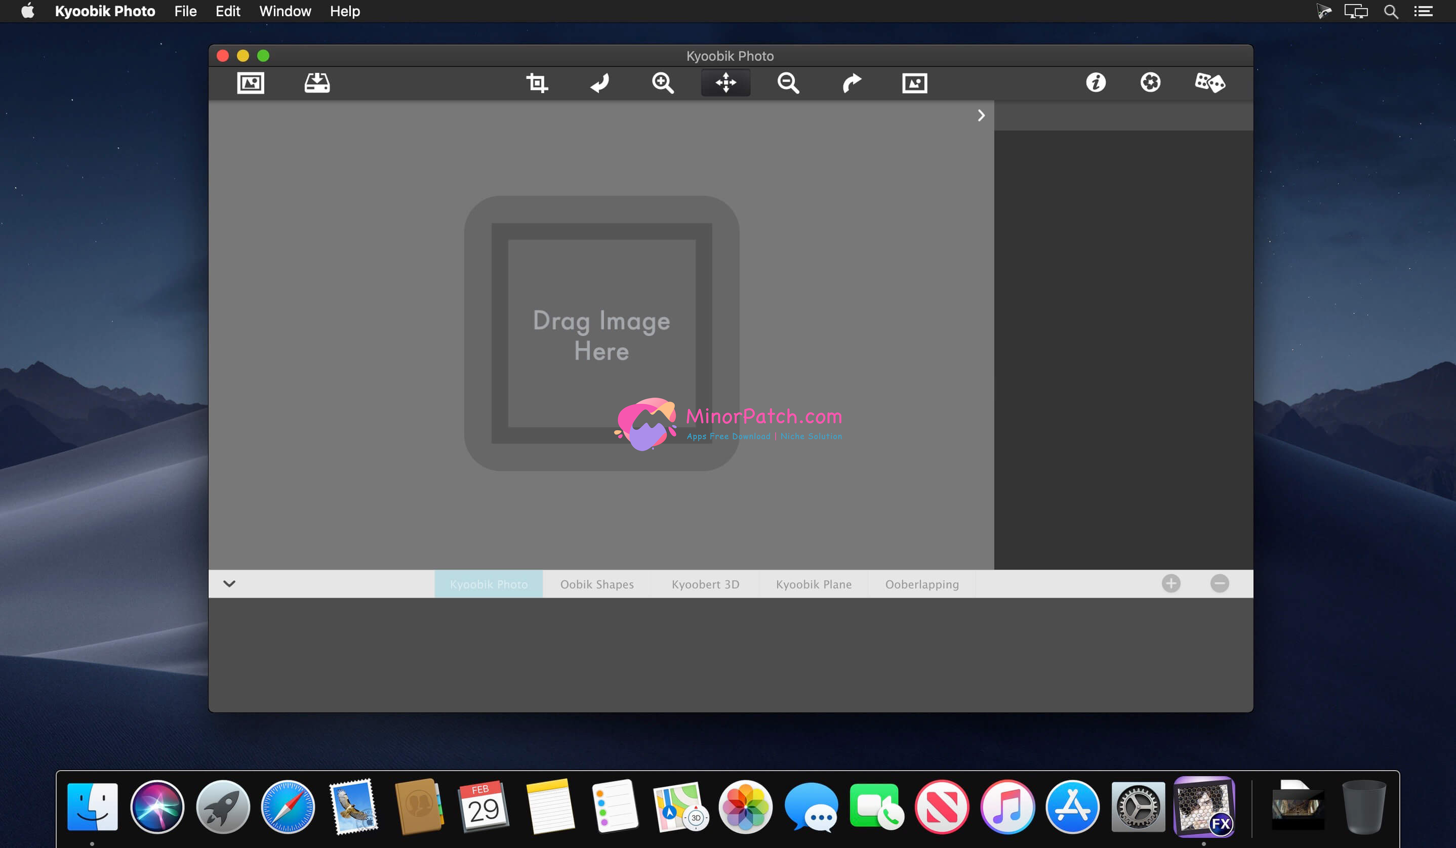Open Spotlight search in menu bar

coord(1391,11)
